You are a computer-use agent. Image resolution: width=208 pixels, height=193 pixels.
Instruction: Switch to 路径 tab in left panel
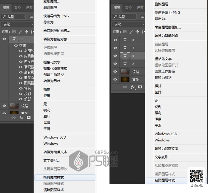(x=17, y=8)
